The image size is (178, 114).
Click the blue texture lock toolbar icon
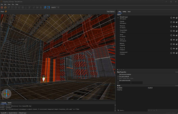click(45, 7)
